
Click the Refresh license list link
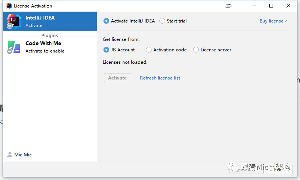160,78
